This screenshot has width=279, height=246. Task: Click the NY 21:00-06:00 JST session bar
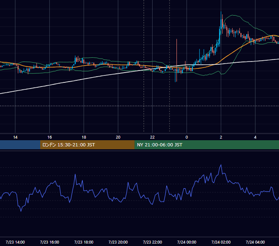tap(206, 145)
